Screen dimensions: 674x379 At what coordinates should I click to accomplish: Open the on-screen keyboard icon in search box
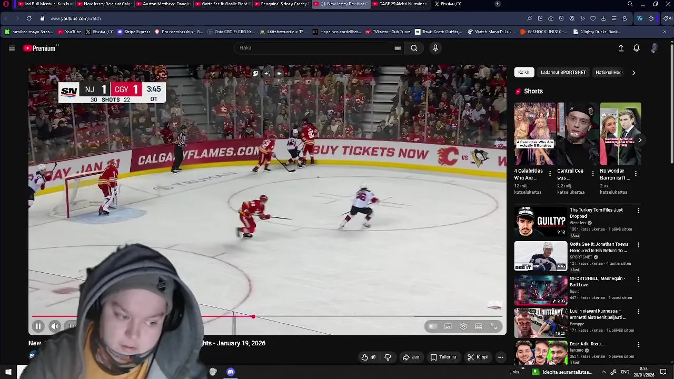(x=398, y=48)
